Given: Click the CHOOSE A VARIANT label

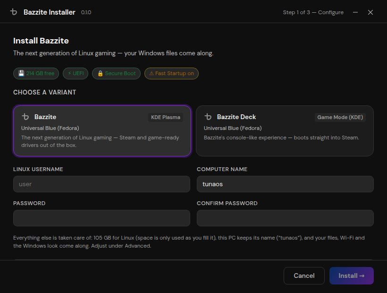Looking at the screenshot, I should click(x=45, y=93).
